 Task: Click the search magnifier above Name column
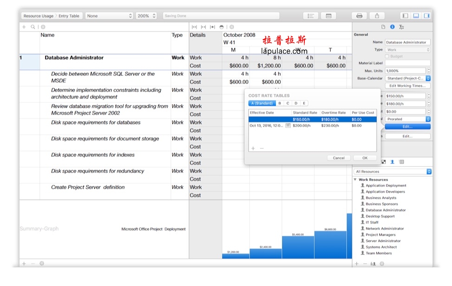click(33, 27)
